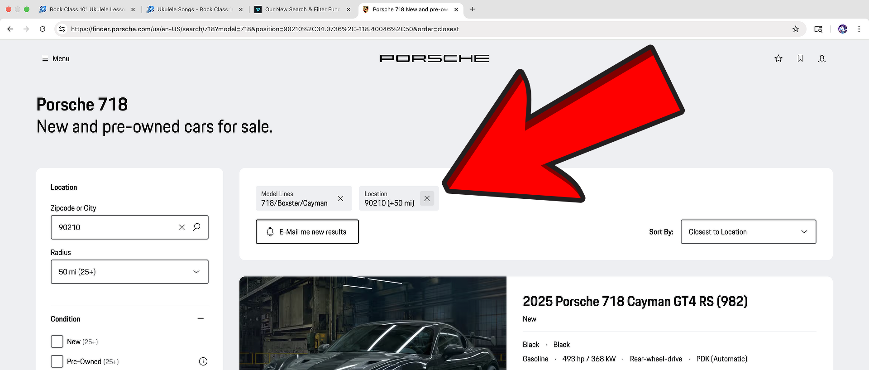Switch to Rock Class 101 Ukulele Lessons tab
The image size is (869, 370).
[86, 10]
